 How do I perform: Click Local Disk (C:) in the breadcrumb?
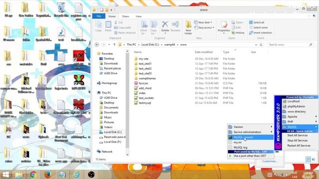(x=150, y=45)
